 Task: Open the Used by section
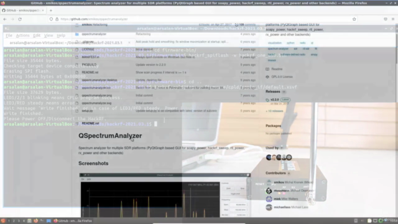click(x=272, y=148)
